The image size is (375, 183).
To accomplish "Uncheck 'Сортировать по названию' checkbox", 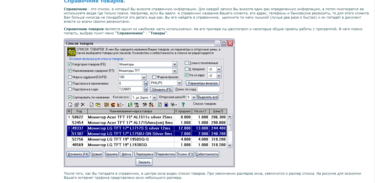I will point(70,97).
